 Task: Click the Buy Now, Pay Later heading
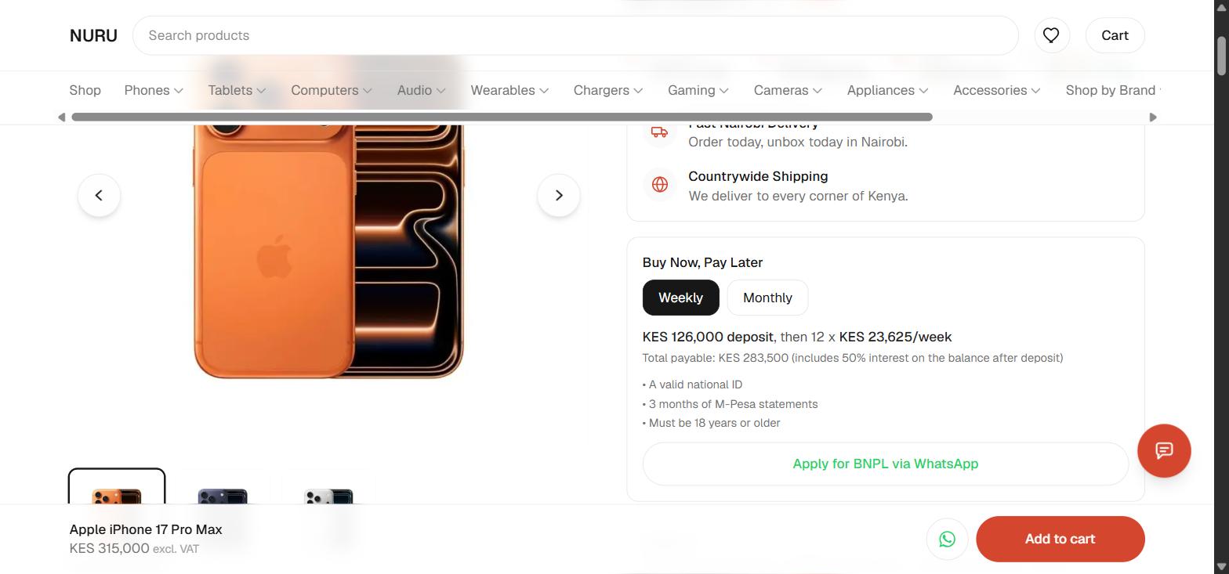[702, 262]
